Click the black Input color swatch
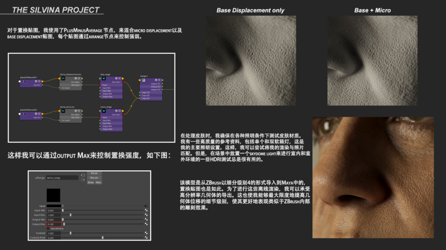The image size is (446, 250). pos(54,206)
